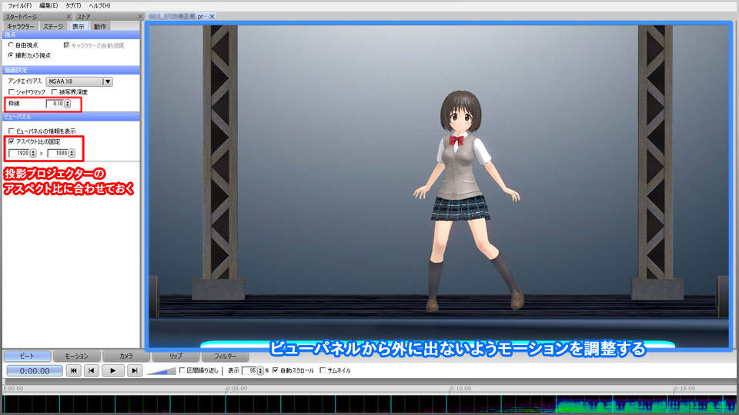
Task: Click the モーション timeline button
Action: [76, 356]
